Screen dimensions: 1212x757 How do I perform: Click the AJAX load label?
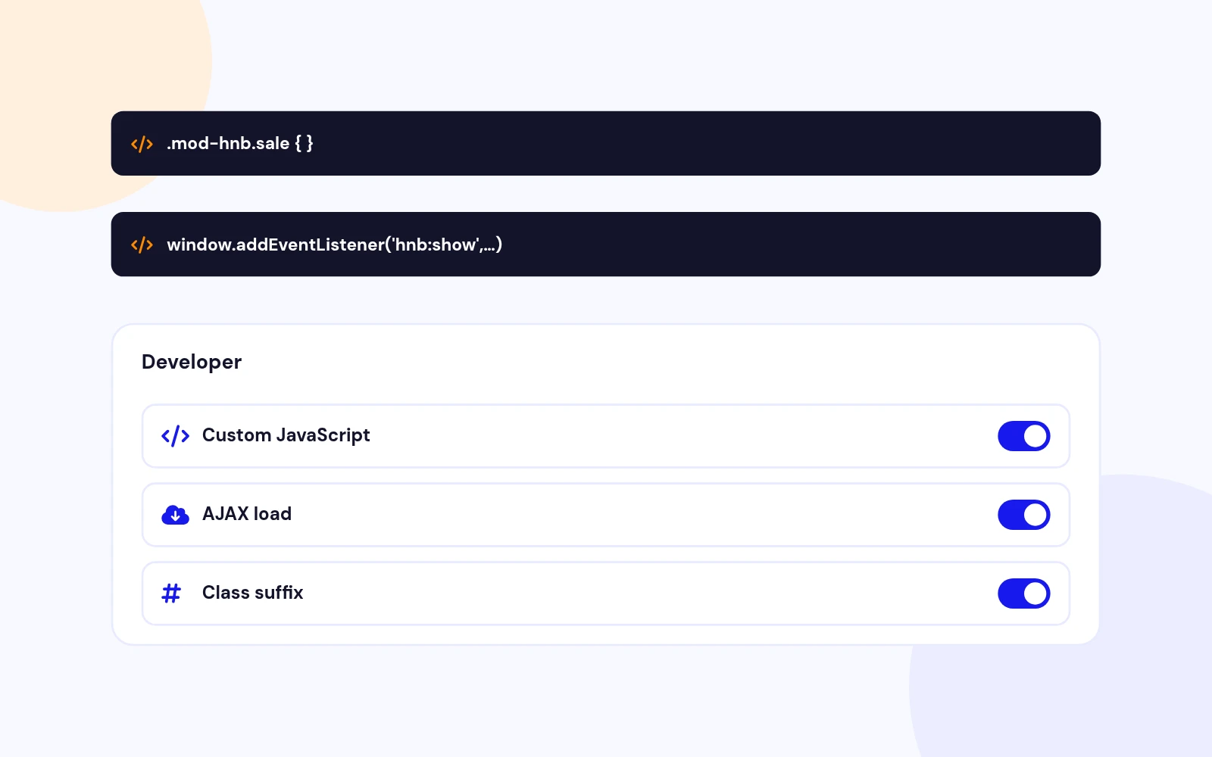tap(247, 514)
